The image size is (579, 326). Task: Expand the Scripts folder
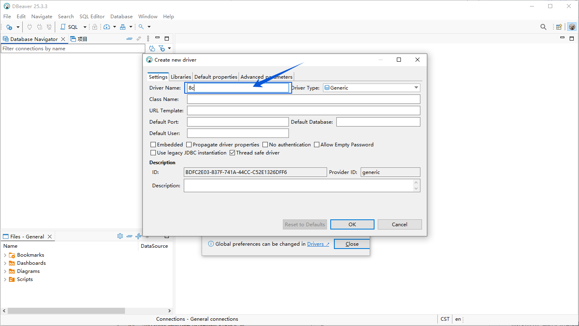5,279
